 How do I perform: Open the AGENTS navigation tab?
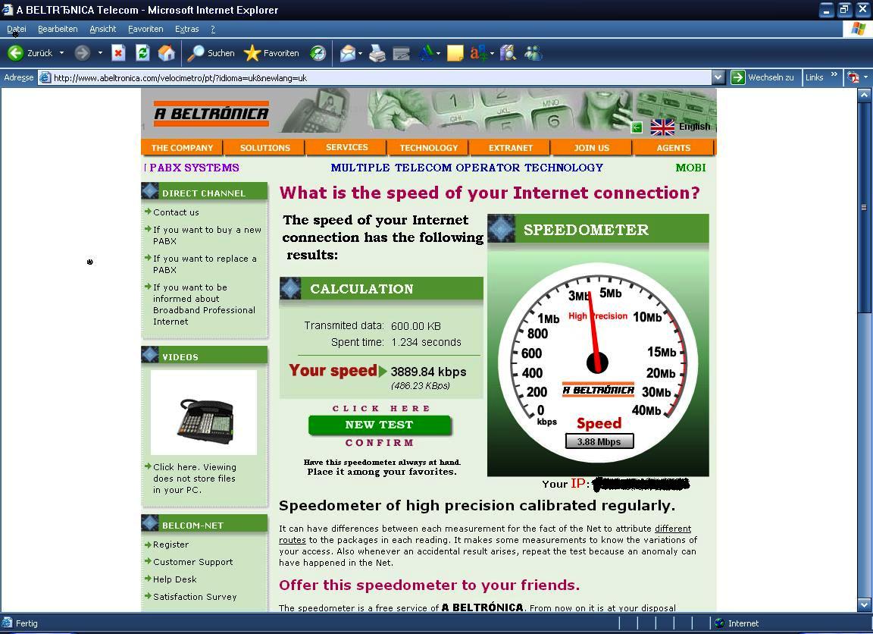point(673,148)
